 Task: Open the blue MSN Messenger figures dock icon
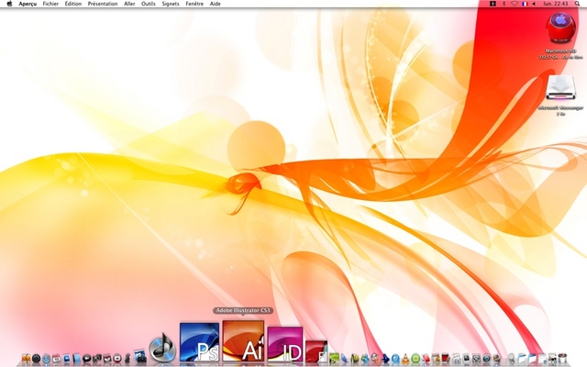365,359
